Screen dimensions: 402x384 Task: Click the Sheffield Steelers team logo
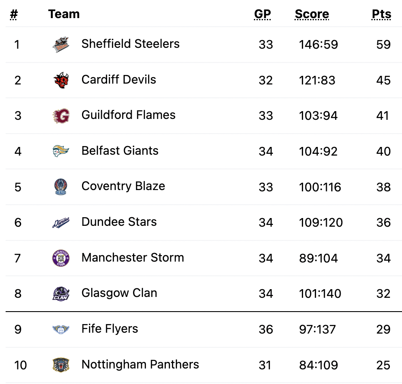pyautogui.click(x=61, y=44)
